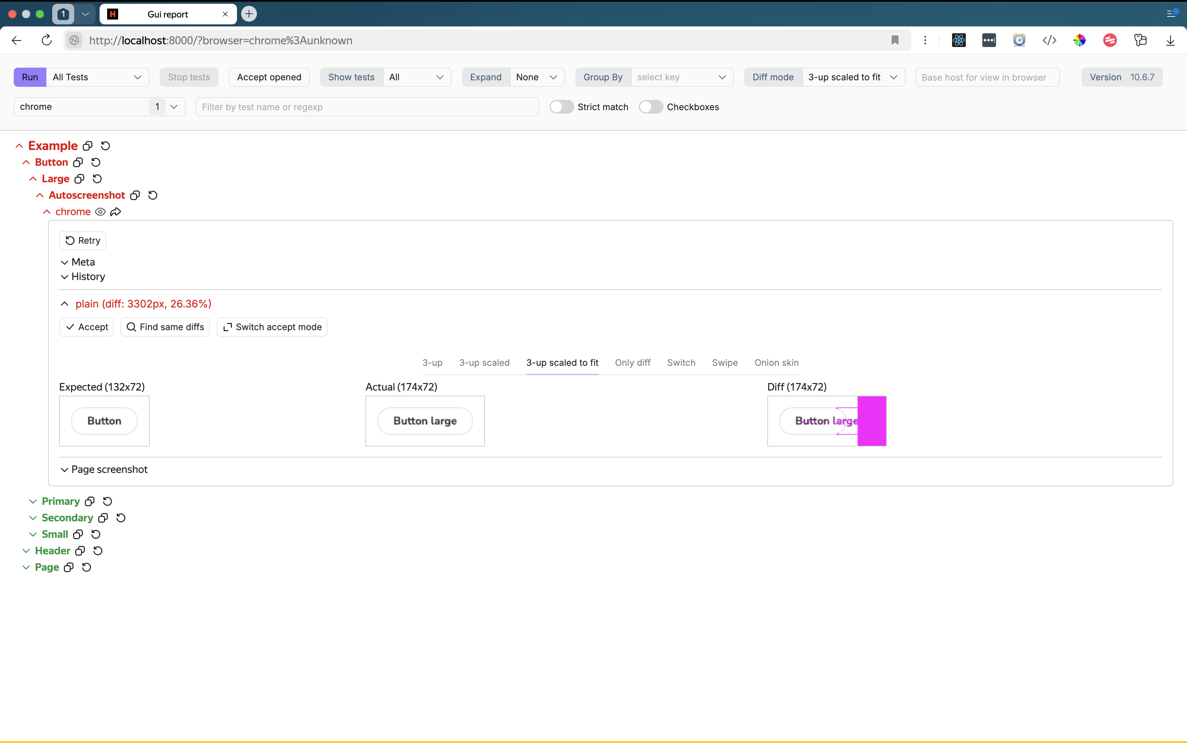Click retry icon next to Autoscreenshot
Screen dimensions: 1187x743
coord(153,195)
